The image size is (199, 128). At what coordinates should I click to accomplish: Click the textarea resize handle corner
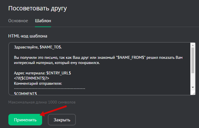pos(193,93)
